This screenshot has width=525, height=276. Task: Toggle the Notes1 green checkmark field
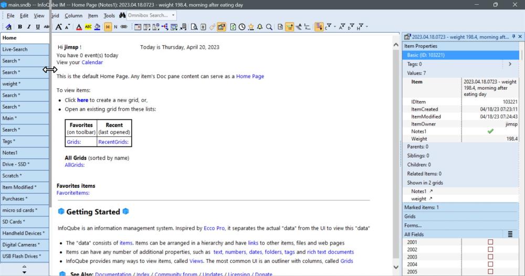(490, 131)
